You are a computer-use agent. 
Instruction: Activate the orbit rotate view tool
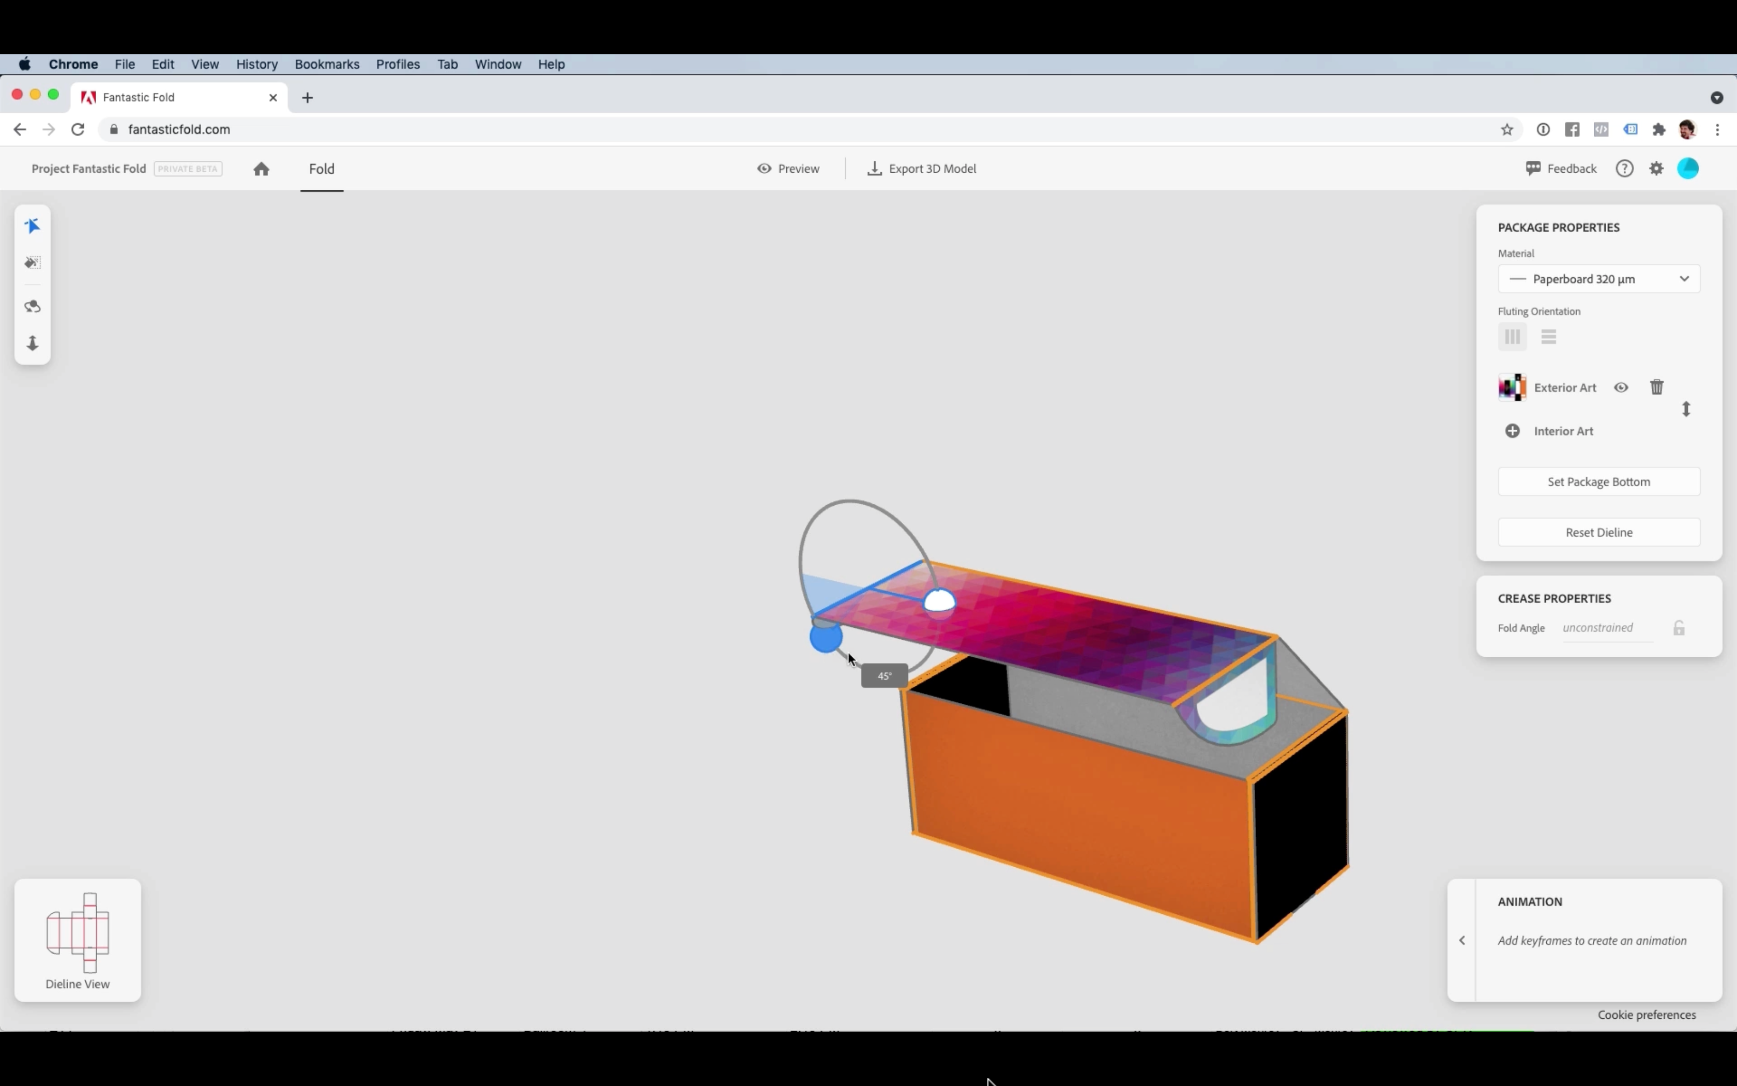coord(32,307)
